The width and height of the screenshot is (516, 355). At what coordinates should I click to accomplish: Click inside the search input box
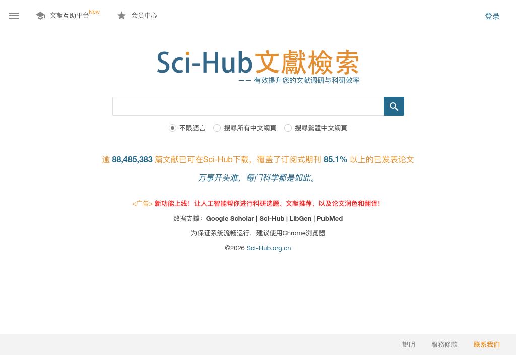248,106
